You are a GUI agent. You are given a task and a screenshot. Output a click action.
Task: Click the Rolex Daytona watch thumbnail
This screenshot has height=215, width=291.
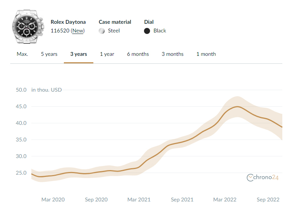[x=28, y=27]
